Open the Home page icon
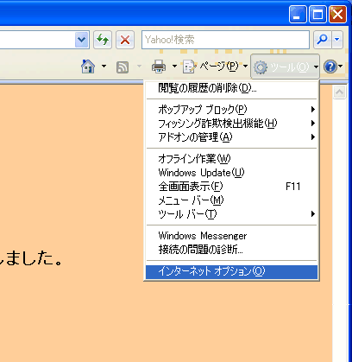The width and height of the screenshot is (352, 362). tap(88, 67)
